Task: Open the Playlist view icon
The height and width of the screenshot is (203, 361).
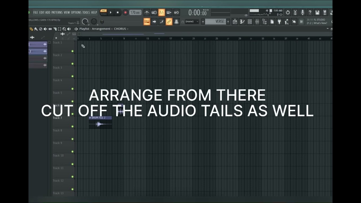Action: [235, 21]
